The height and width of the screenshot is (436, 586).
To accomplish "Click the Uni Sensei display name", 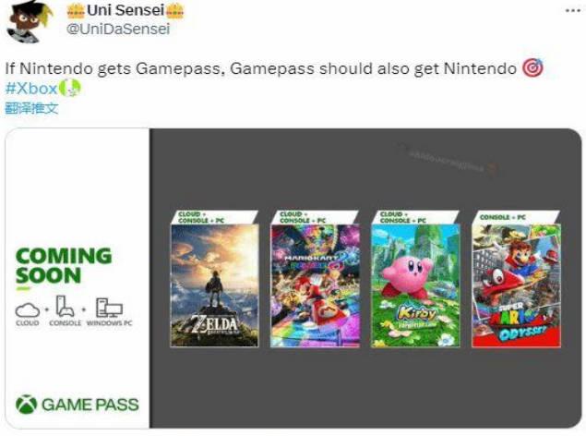I will [126, 10].
